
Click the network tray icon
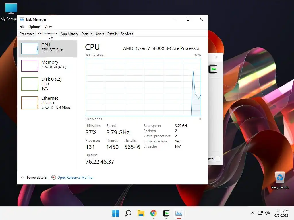[260, 213]
